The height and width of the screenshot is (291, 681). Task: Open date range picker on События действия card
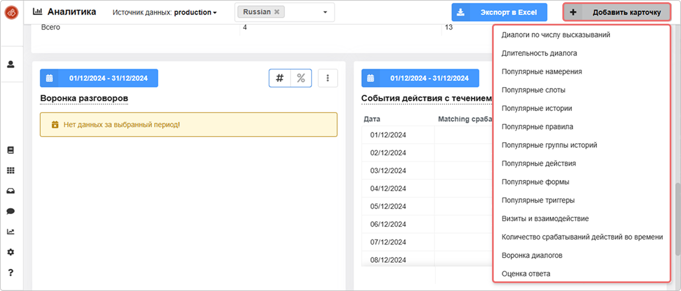coord(421,78)
